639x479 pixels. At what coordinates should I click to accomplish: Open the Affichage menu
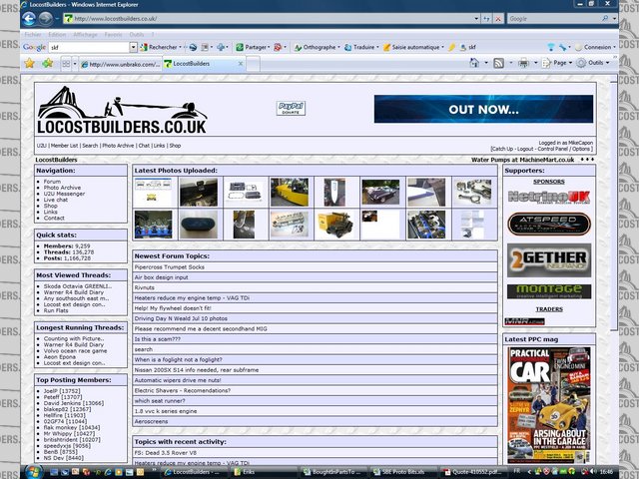coord(85,35)
